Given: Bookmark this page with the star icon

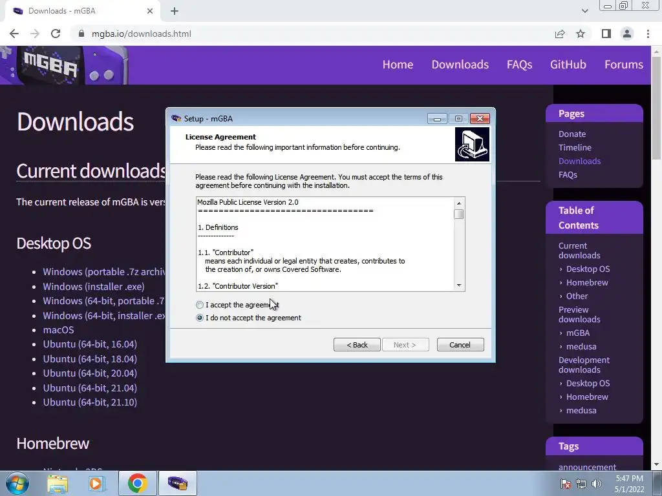Looking at the screenshot, I should (x=581, y=34).
